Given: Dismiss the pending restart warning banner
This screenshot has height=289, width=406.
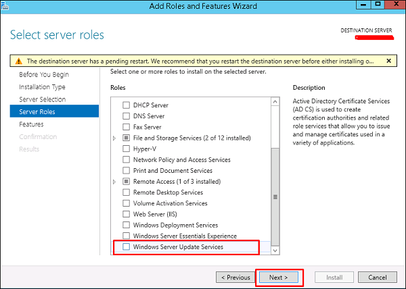Looking at the screenshot, I should tap(388, 60).
